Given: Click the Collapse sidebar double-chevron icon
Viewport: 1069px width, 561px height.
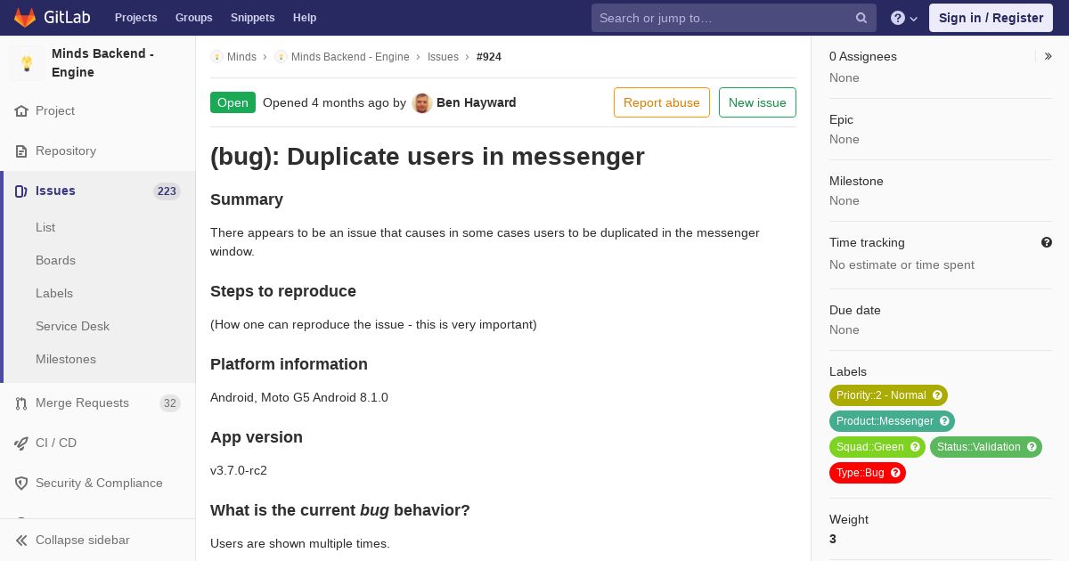Looking at the screenshot, I should tap(21, 541).
